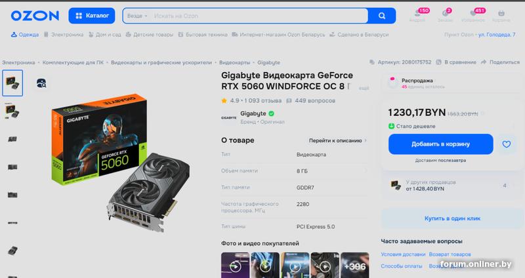Click the Share arrow icon
This screenshot has height=278, width=525.
pos(484,62)
